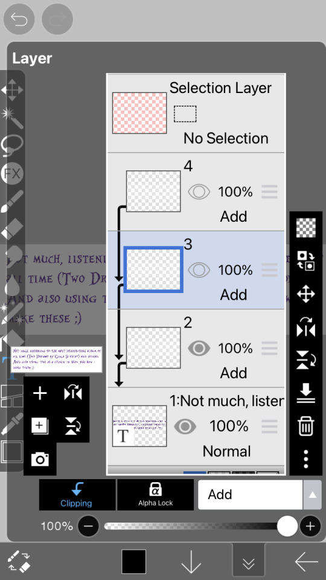Viewport: 326px width, 580px height.
Task: Hide layer 4 with eye icon
Action: 199,192
